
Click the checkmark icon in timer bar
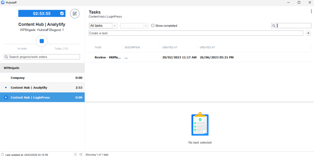coord(62,13)
